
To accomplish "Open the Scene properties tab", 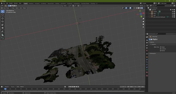I will click(147, 48).
